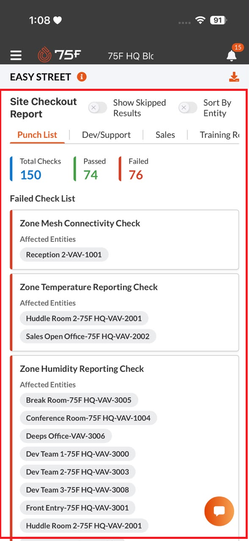Select Sales Open Office-75F HQ-VAV-2002 chip

[x=88, y=336]
